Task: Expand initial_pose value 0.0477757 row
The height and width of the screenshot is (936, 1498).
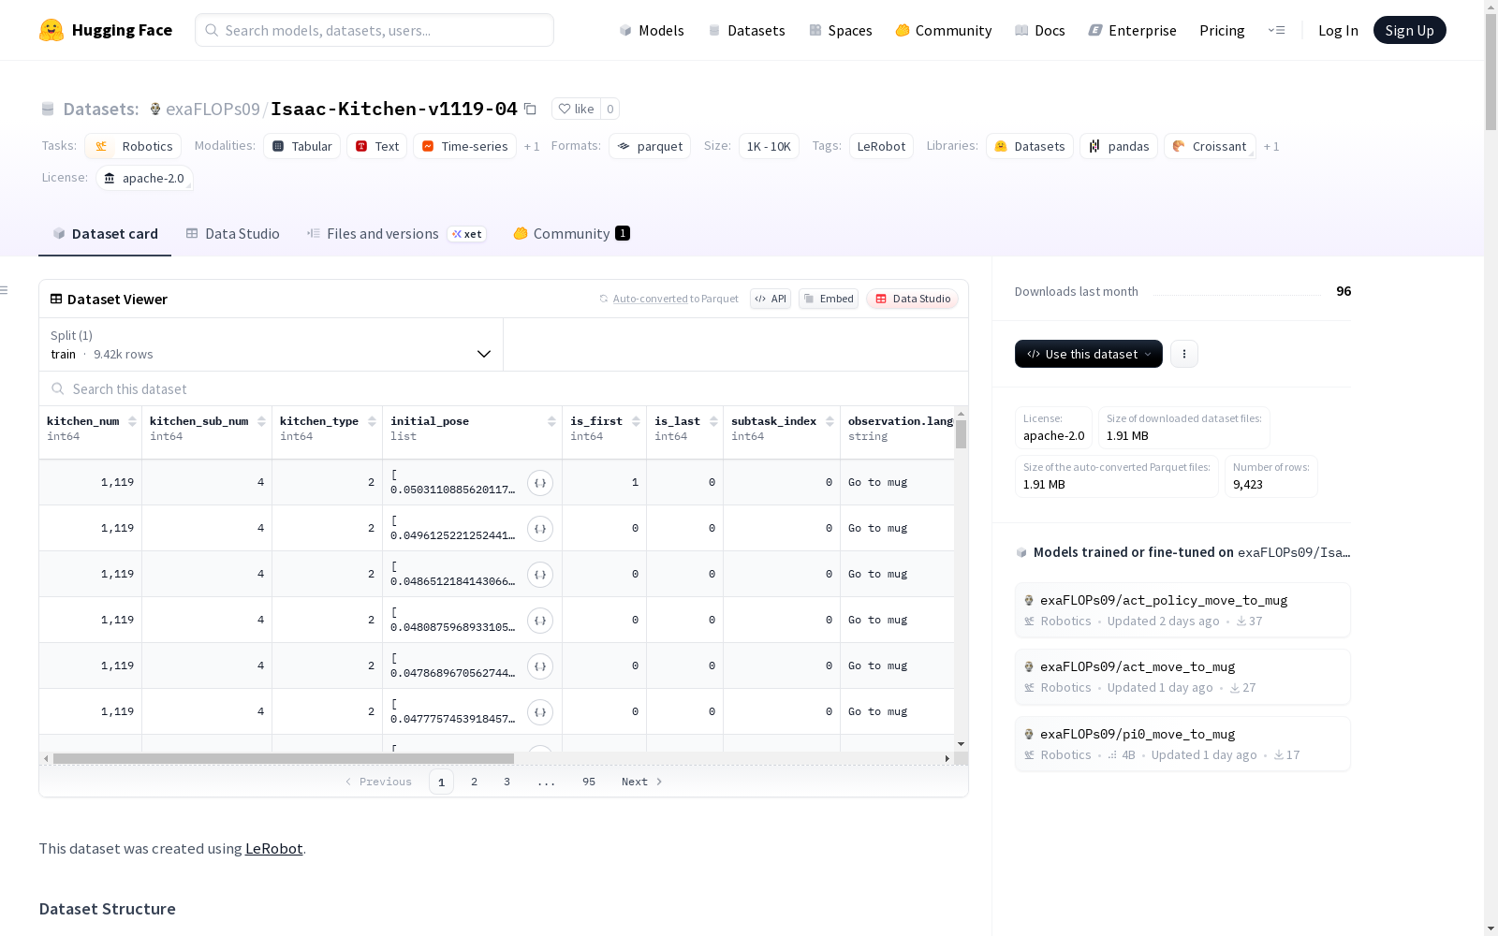Action: point(540,712)
